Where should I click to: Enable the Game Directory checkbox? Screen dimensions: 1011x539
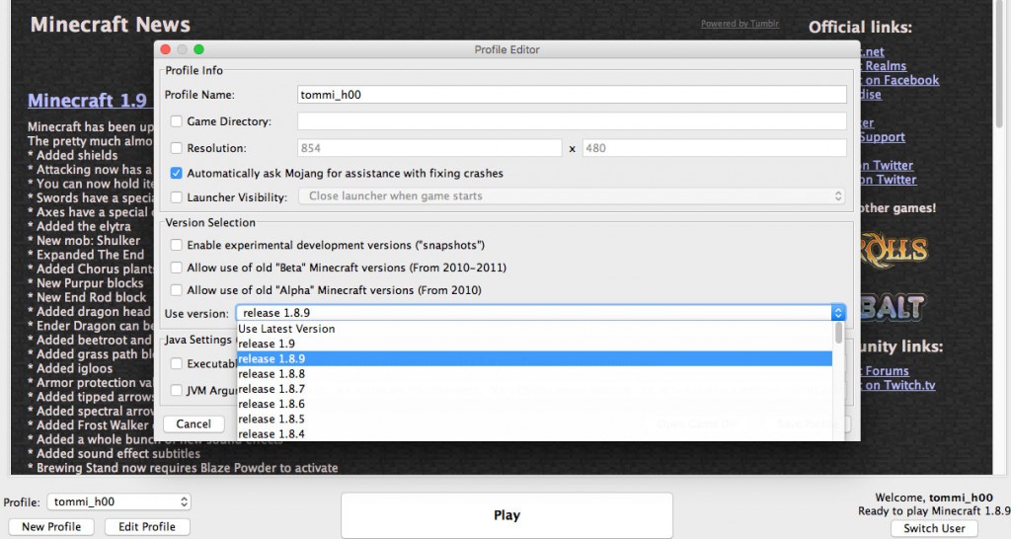pos(177,121)
